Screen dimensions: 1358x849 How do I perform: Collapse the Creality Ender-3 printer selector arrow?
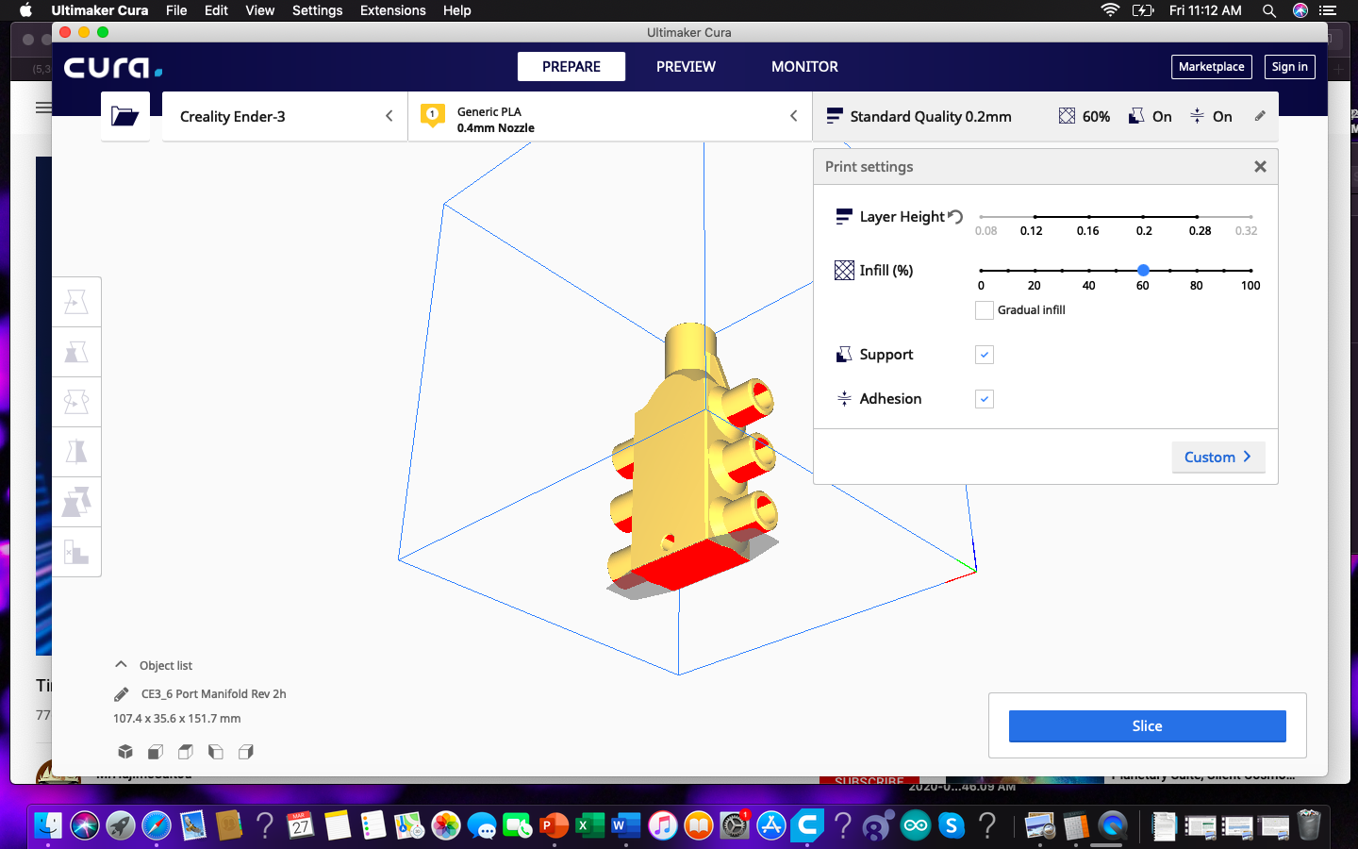[x=389, y=116]
